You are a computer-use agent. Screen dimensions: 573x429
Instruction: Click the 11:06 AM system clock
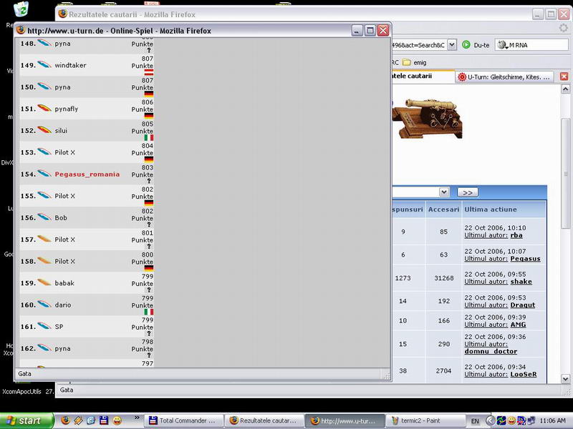click(552, 420)
